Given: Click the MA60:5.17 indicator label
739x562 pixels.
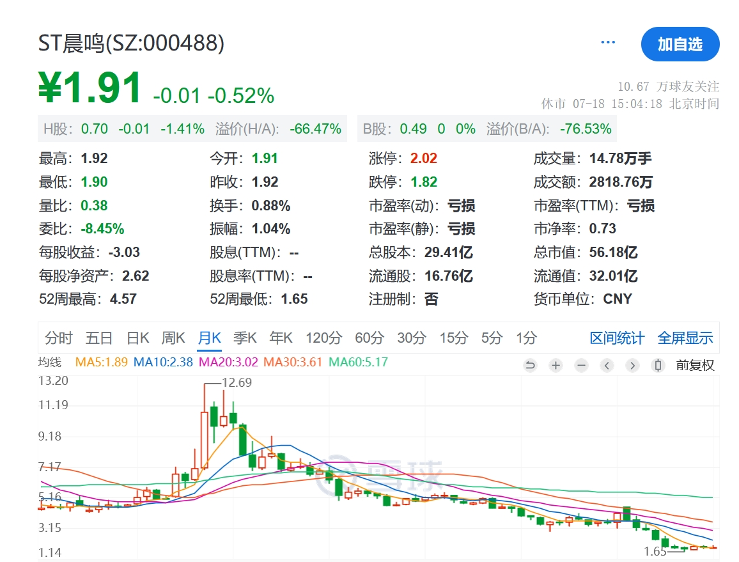Looking at the screenshot, I should pos(358,362).
